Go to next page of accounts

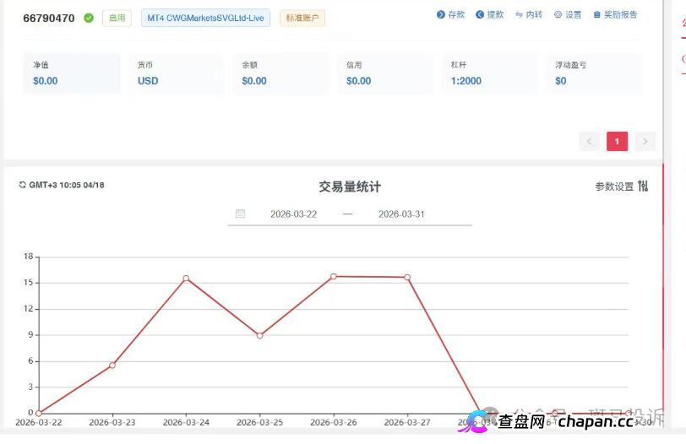pos(645,141)
